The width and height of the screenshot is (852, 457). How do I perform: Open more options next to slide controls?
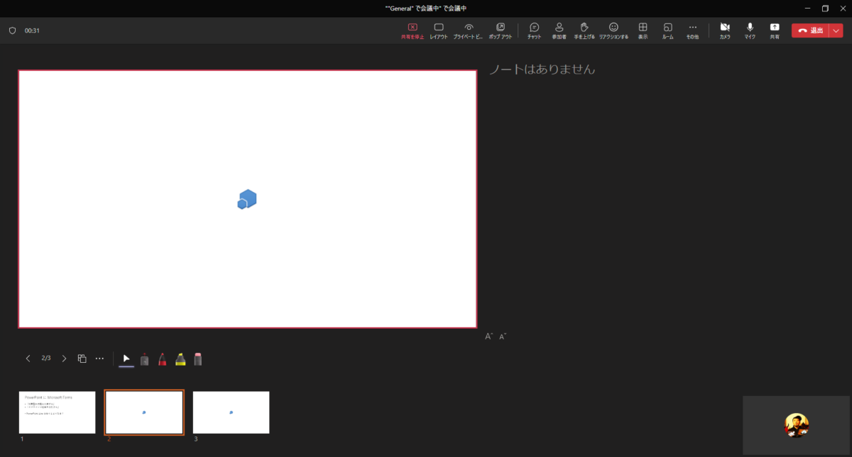(x=99, y=358)
